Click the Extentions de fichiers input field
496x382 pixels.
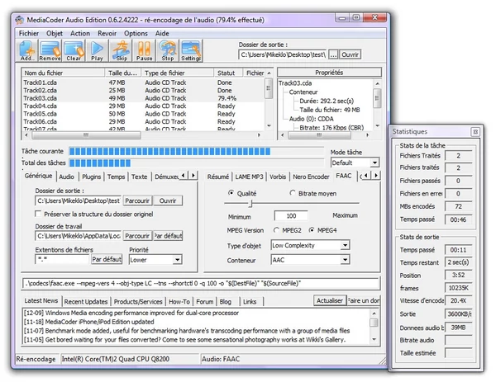coord(62,260)
